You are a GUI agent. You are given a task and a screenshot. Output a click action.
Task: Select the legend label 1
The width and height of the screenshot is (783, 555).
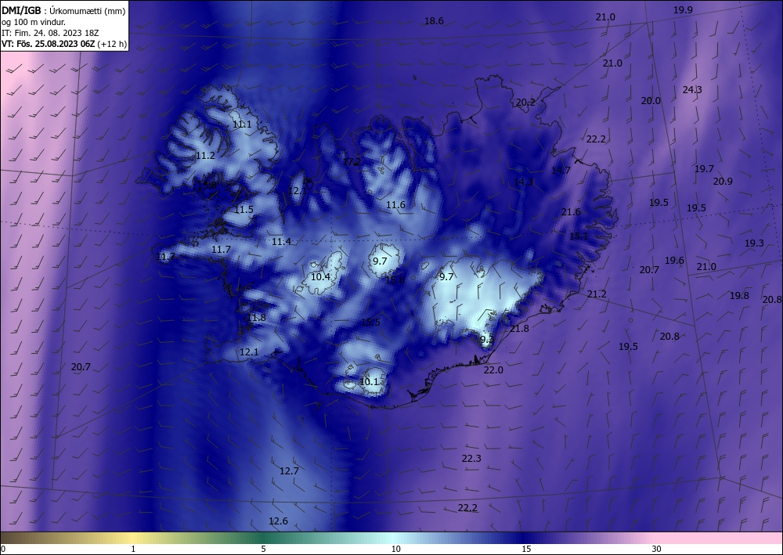point(133,549)
